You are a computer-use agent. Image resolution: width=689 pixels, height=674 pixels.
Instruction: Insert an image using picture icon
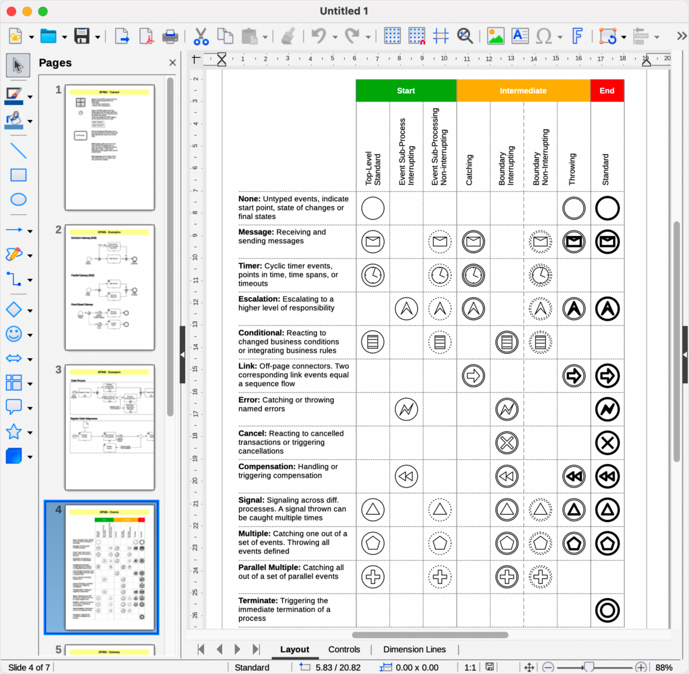coord(496,36)
